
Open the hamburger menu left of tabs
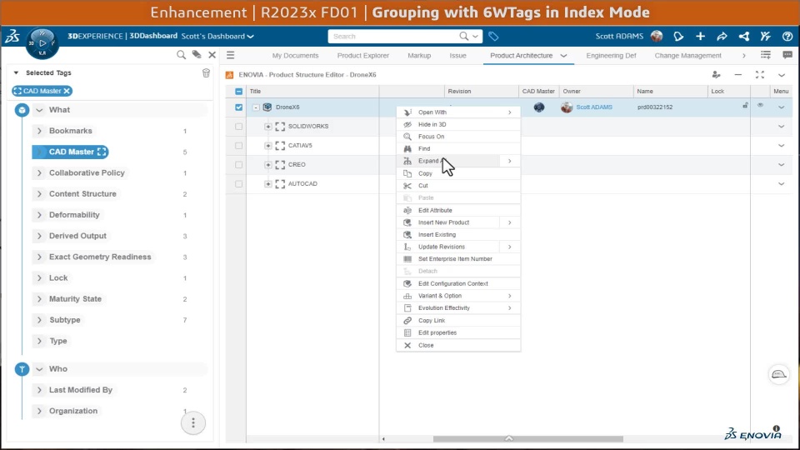pos(231,55)
